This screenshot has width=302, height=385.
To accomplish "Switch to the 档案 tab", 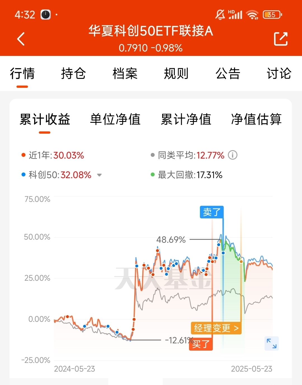I will [x=125, y=74].
